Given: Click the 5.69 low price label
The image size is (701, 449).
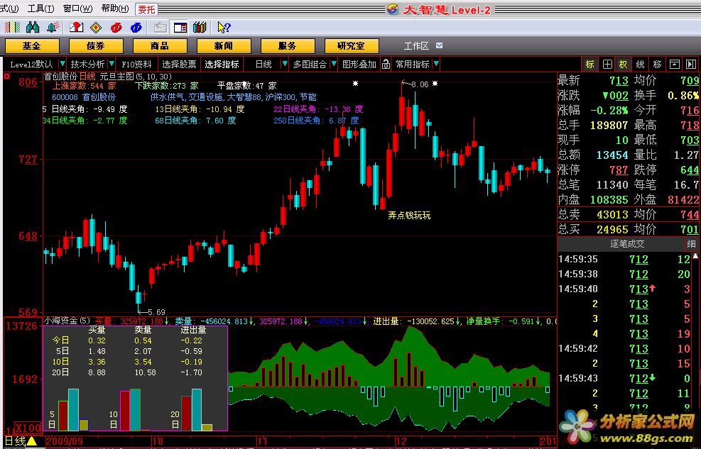Looking at the screenshot, I should coord(156,312).
